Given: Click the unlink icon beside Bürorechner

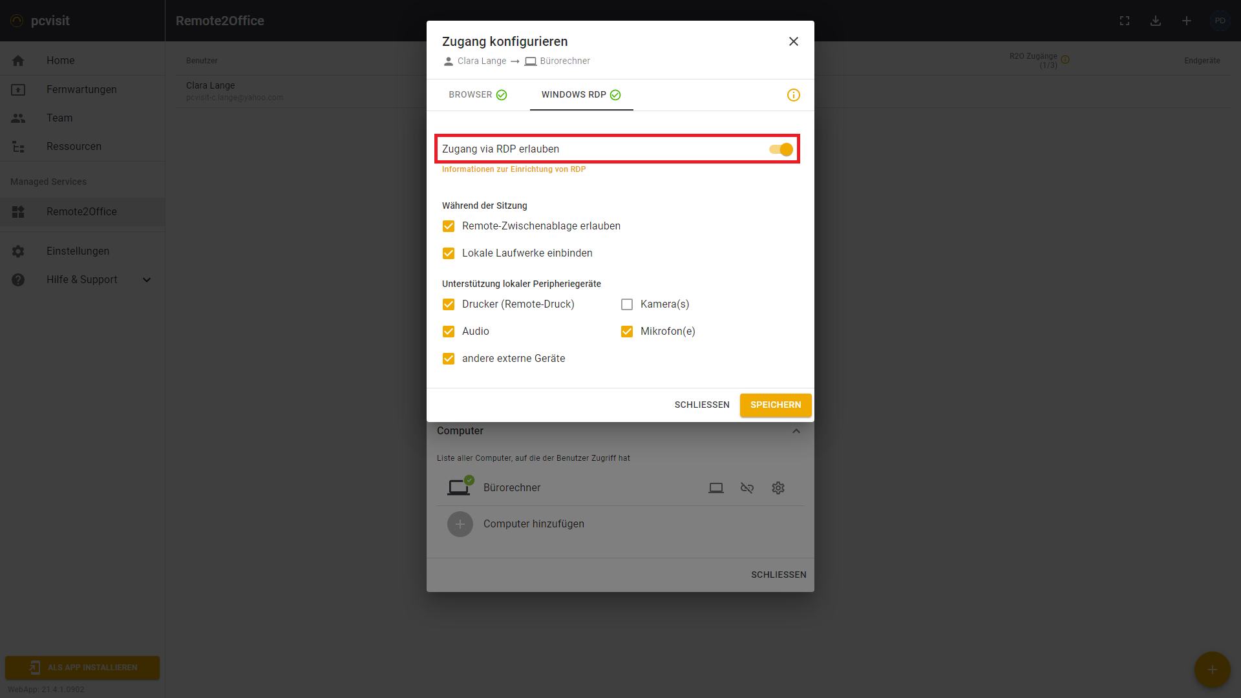Looking at the screenshot, I should [747, 488].
